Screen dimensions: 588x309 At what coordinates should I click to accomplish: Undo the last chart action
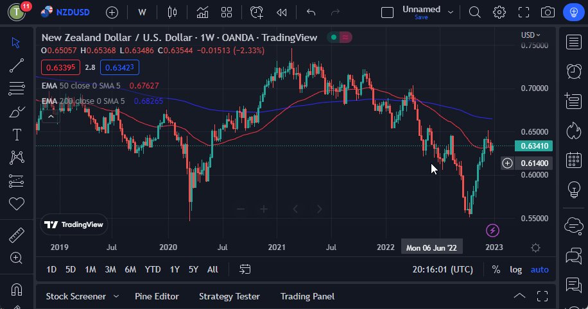[x=311, y=12]
